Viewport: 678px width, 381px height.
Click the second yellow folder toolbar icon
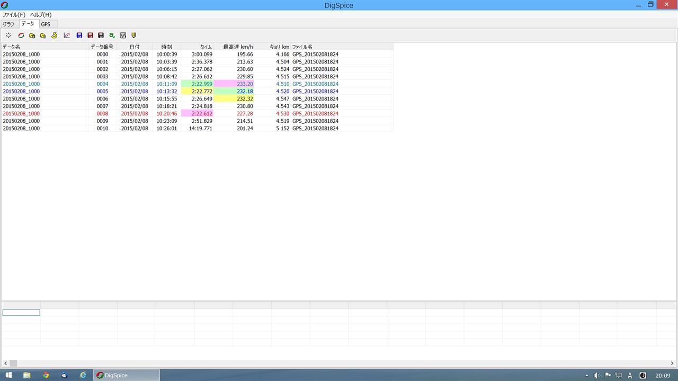(43, 35)
